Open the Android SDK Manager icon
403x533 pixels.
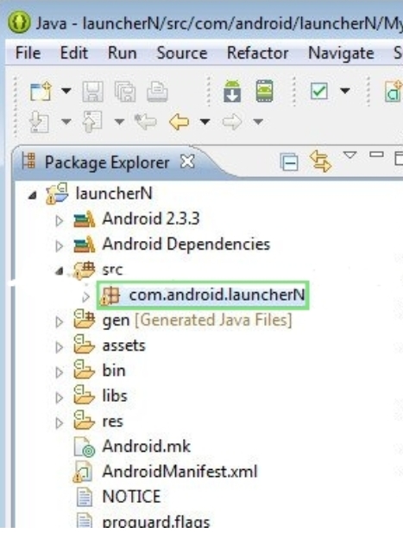point(232,91)
